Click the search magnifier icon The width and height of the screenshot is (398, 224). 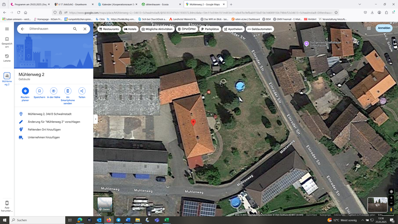75,29
